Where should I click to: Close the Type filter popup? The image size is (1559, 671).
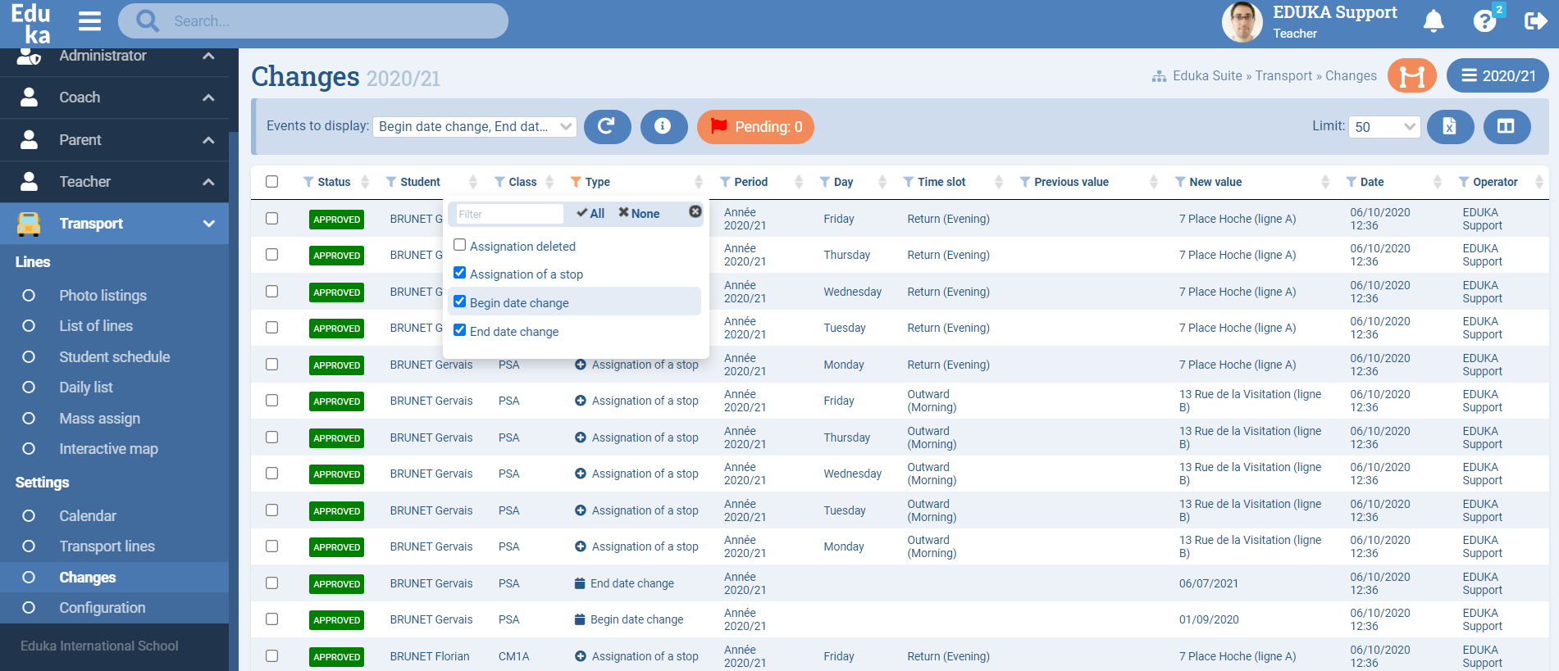pyautogui.click(x=695, y=211)
